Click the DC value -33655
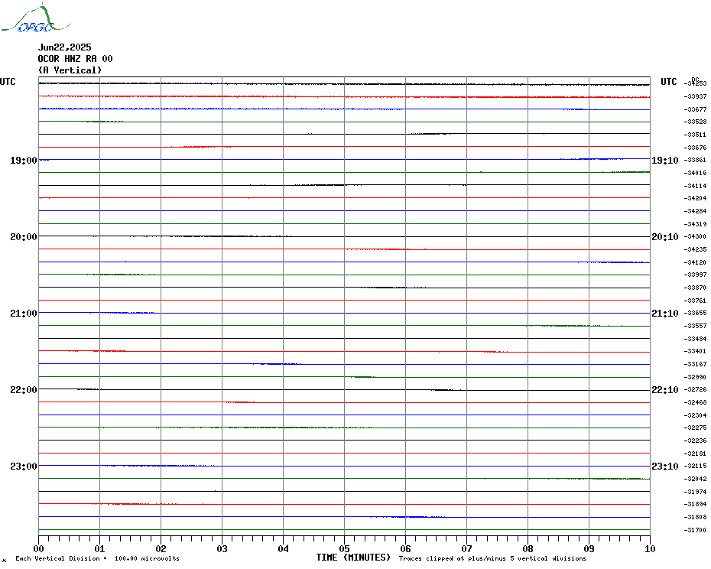 tap(695, 313)
